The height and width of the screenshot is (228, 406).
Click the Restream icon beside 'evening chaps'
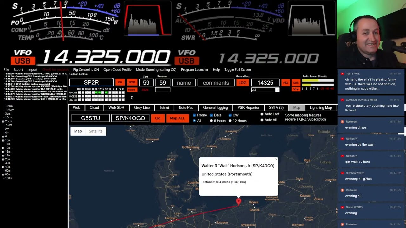(x=342, y=122)
